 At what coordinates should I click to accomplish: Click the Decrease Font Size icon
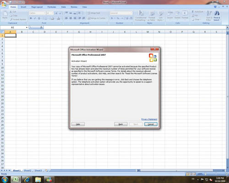[60, 13]
